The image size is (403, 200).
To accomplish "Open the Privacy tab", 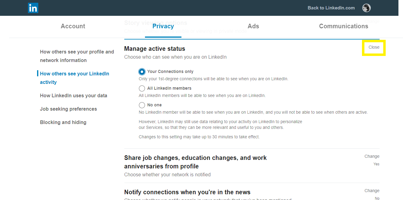I will [163, 26].
